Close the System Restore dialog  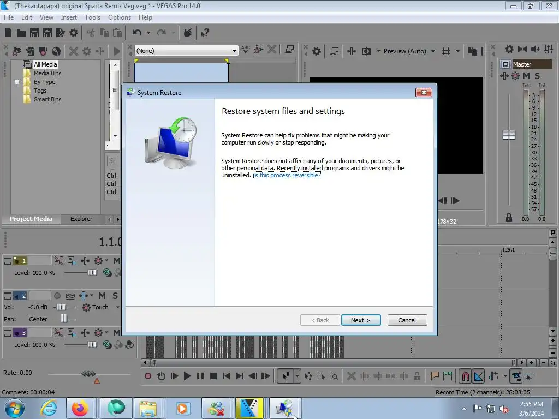[424, 93]
